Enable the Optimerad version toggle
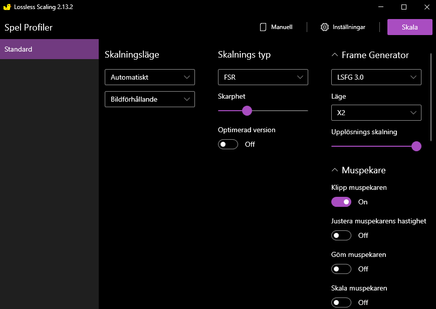The image size is (436, 309). tap(228, 144)
